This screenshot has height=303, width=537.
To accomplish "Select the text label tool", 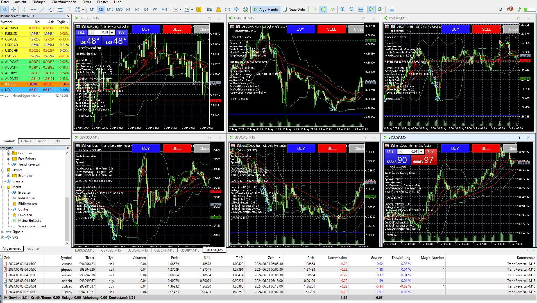I will coord(69,9).
